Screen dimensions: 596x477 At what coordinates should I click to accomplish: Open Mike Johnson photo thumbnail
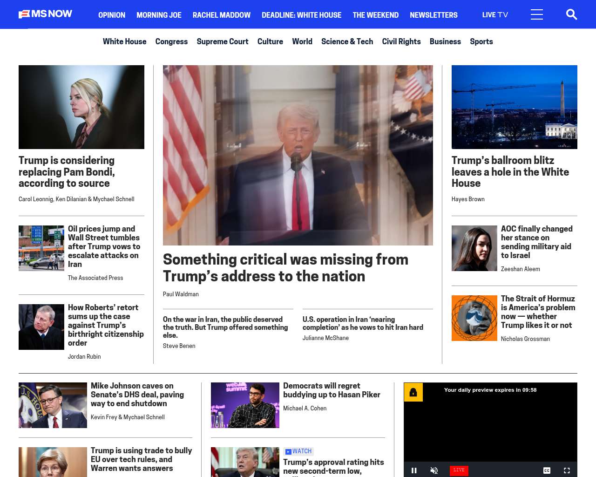click(53, 405)
